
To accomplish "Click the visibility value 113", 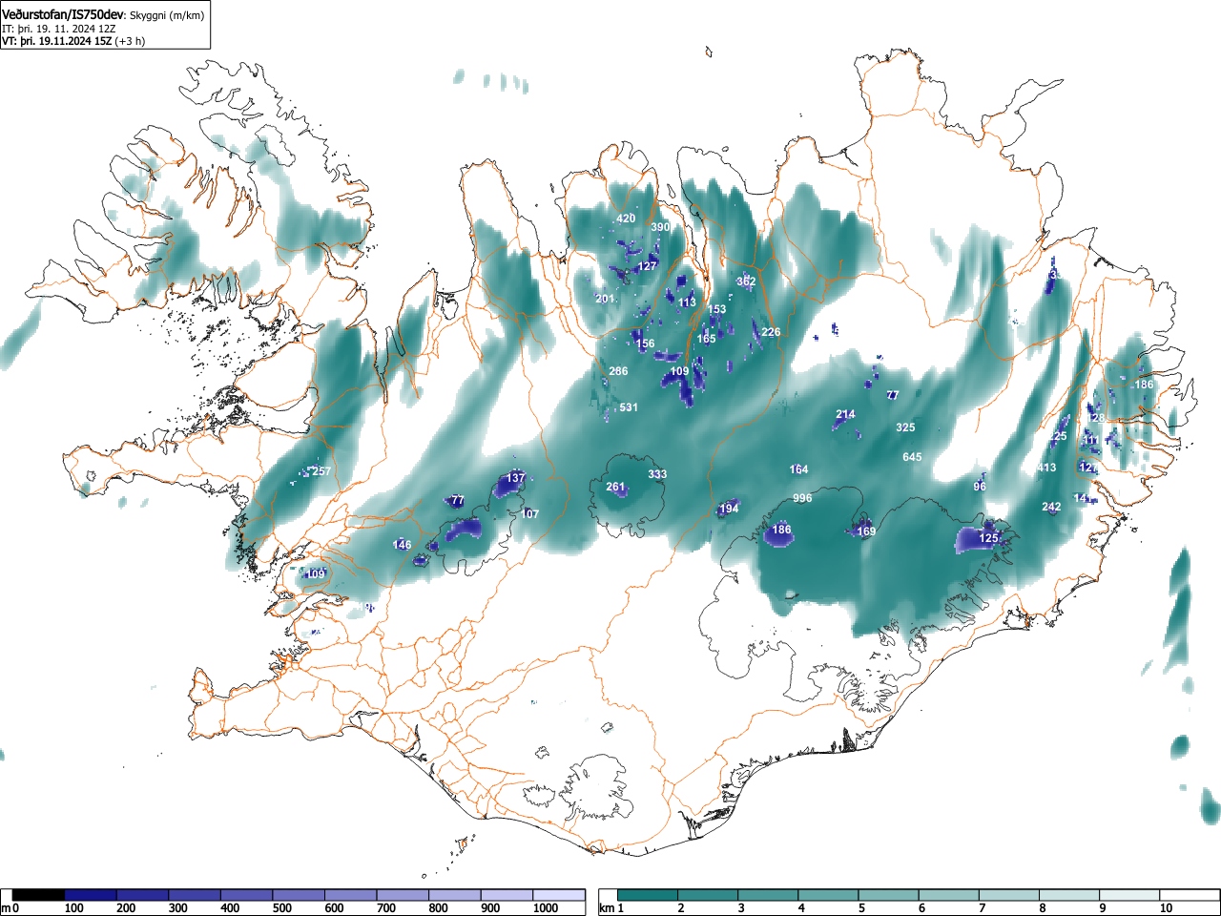I will point(688,302).
